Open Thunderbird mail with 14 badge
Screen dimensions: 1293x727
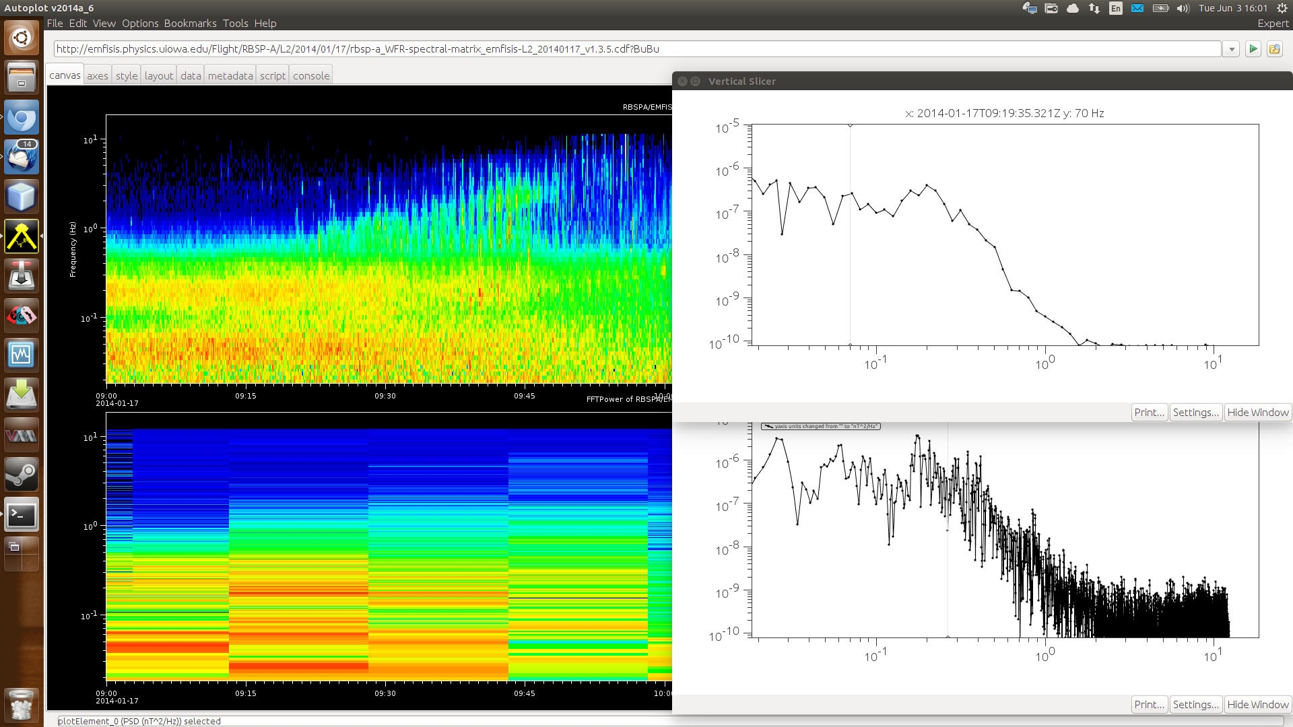click(22, 158)
